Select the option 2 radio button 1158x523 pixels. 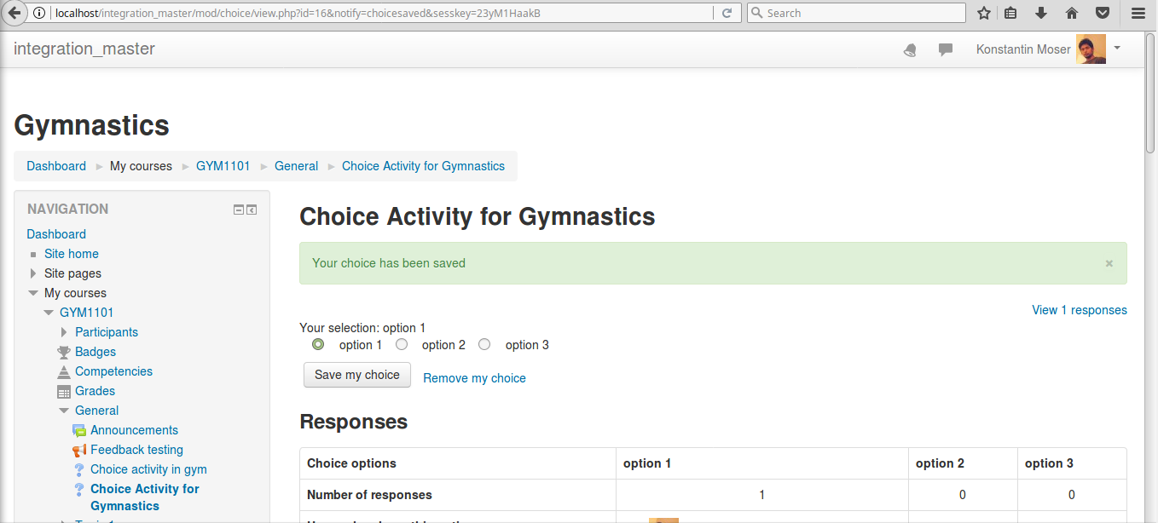402,344
